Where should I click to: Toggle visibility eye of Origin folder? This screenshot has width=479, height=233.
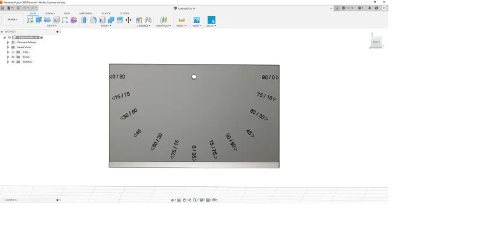click(x=13, y=52)
